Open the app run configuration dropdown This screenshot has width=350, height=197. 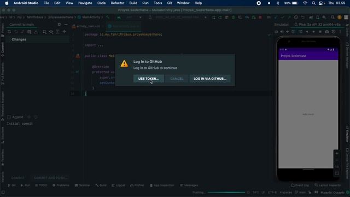131,18
